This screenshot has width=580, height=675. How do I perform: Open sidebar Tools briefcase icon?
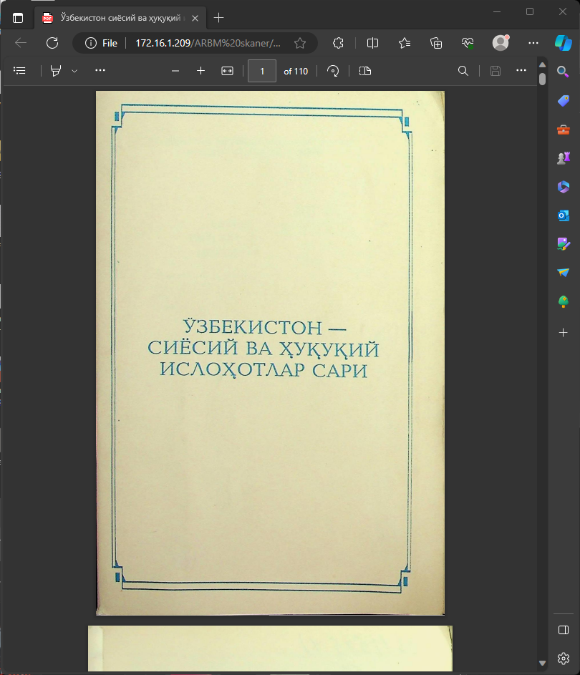564,130
